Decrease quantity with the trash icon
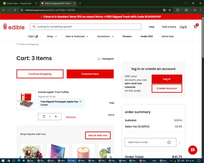 [44, 116]
